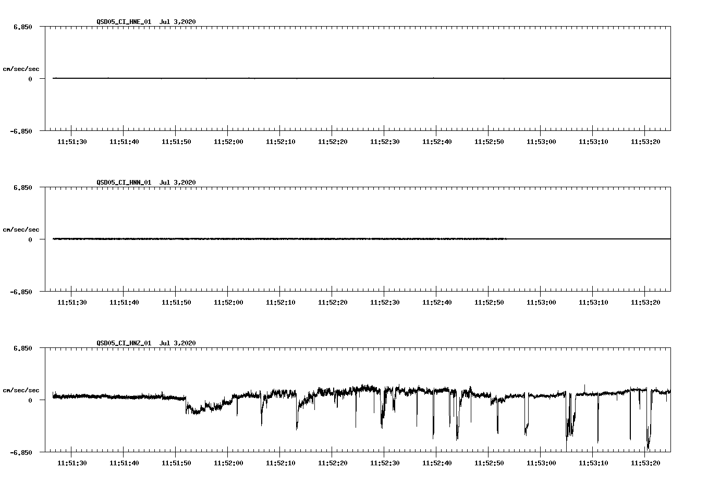Click -6.850 axis value on HNE plot
The height and width of the screenshot is (482, 708).
tap(21, 131)
